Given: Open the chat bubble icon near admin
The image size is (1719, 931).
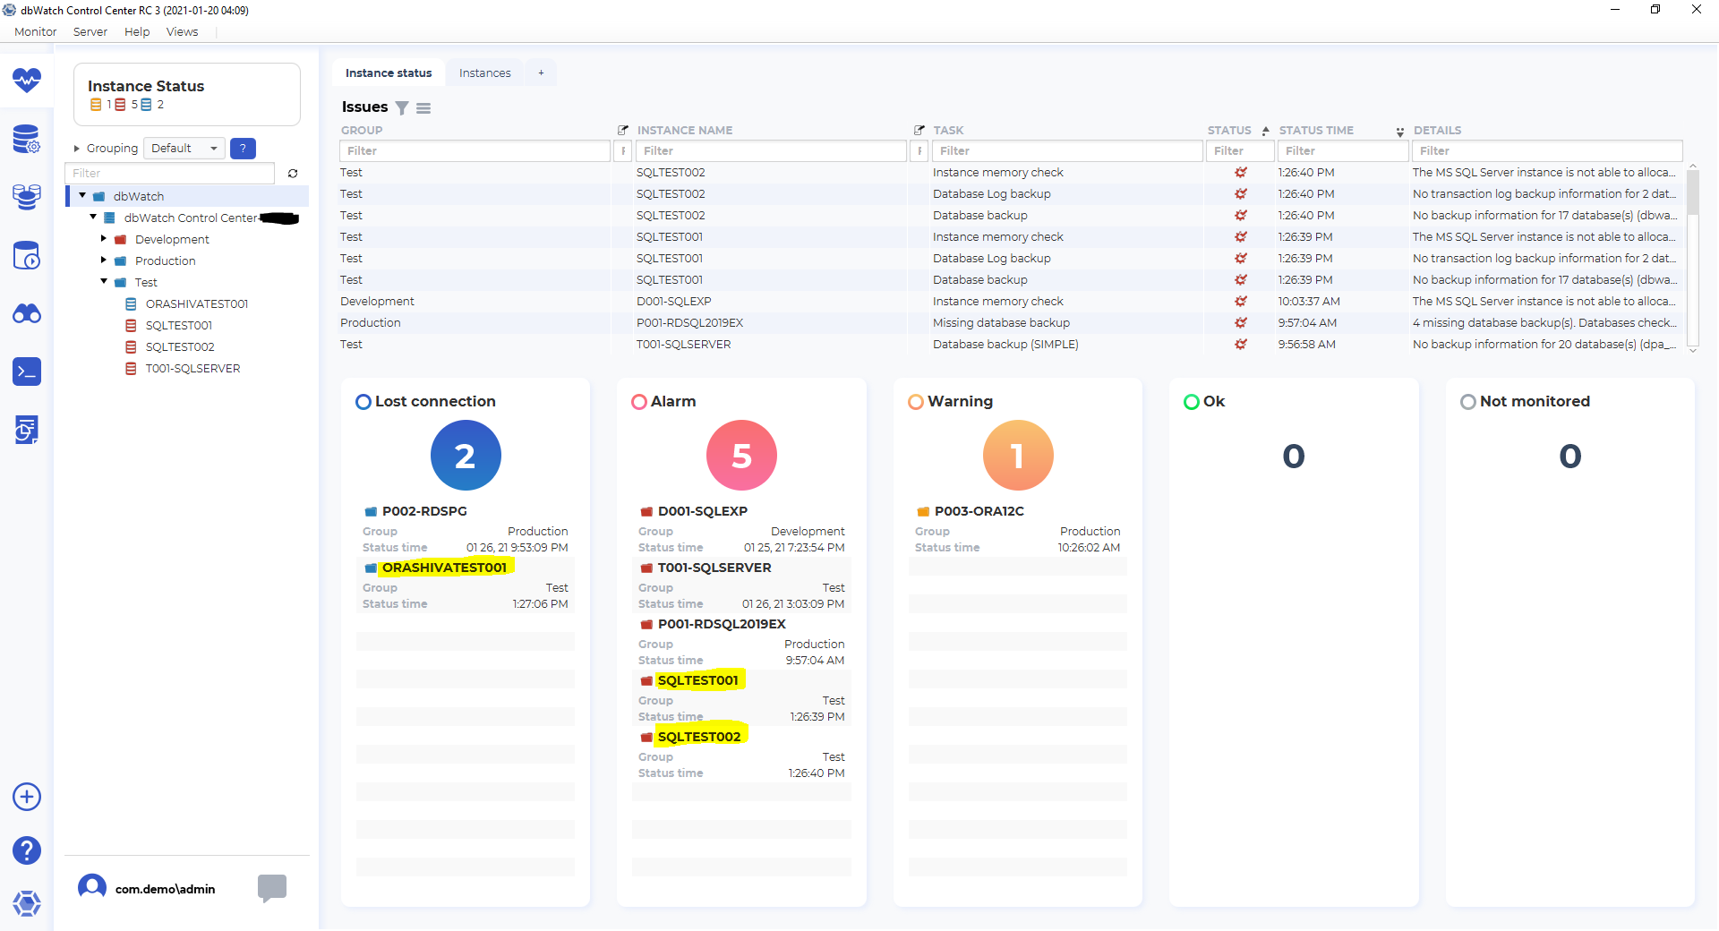Looking at the screenshot, I should coord(271,888).
